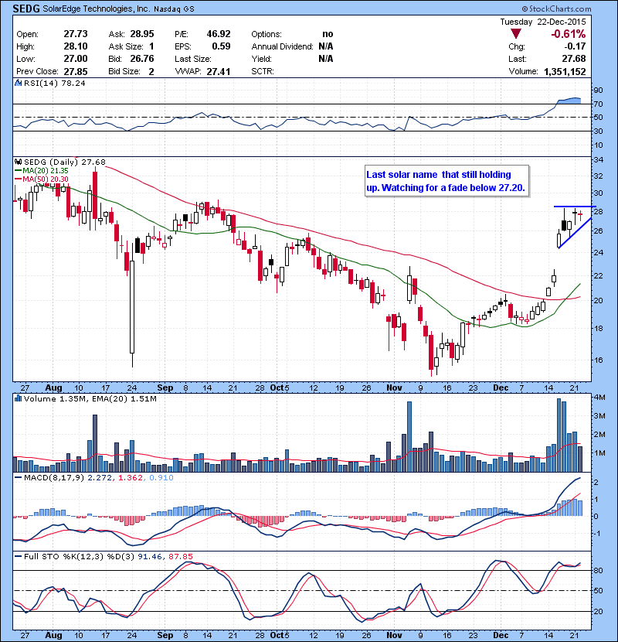Click the MACD histogram value 0.910

click(x=161, y=478)
